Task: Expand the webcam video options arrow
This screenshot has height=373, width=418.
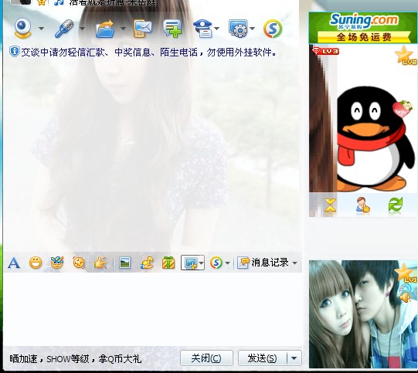Action: tap(41, 29)
